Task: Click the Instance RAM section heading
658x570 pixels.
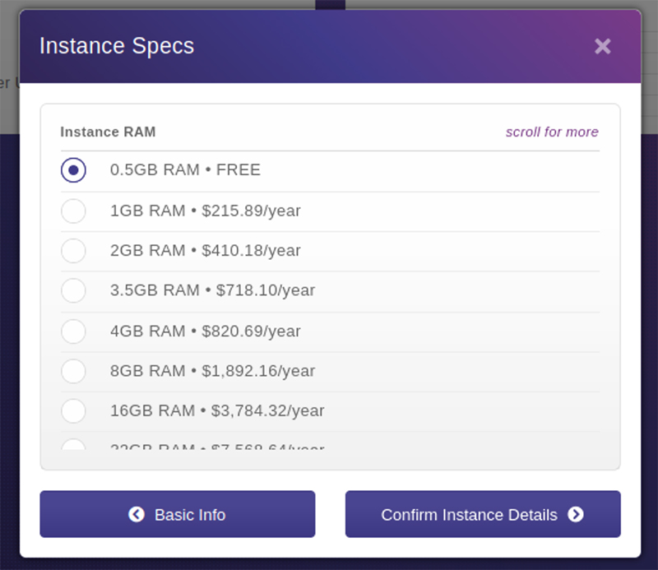Action: click(x=108, y=132)
